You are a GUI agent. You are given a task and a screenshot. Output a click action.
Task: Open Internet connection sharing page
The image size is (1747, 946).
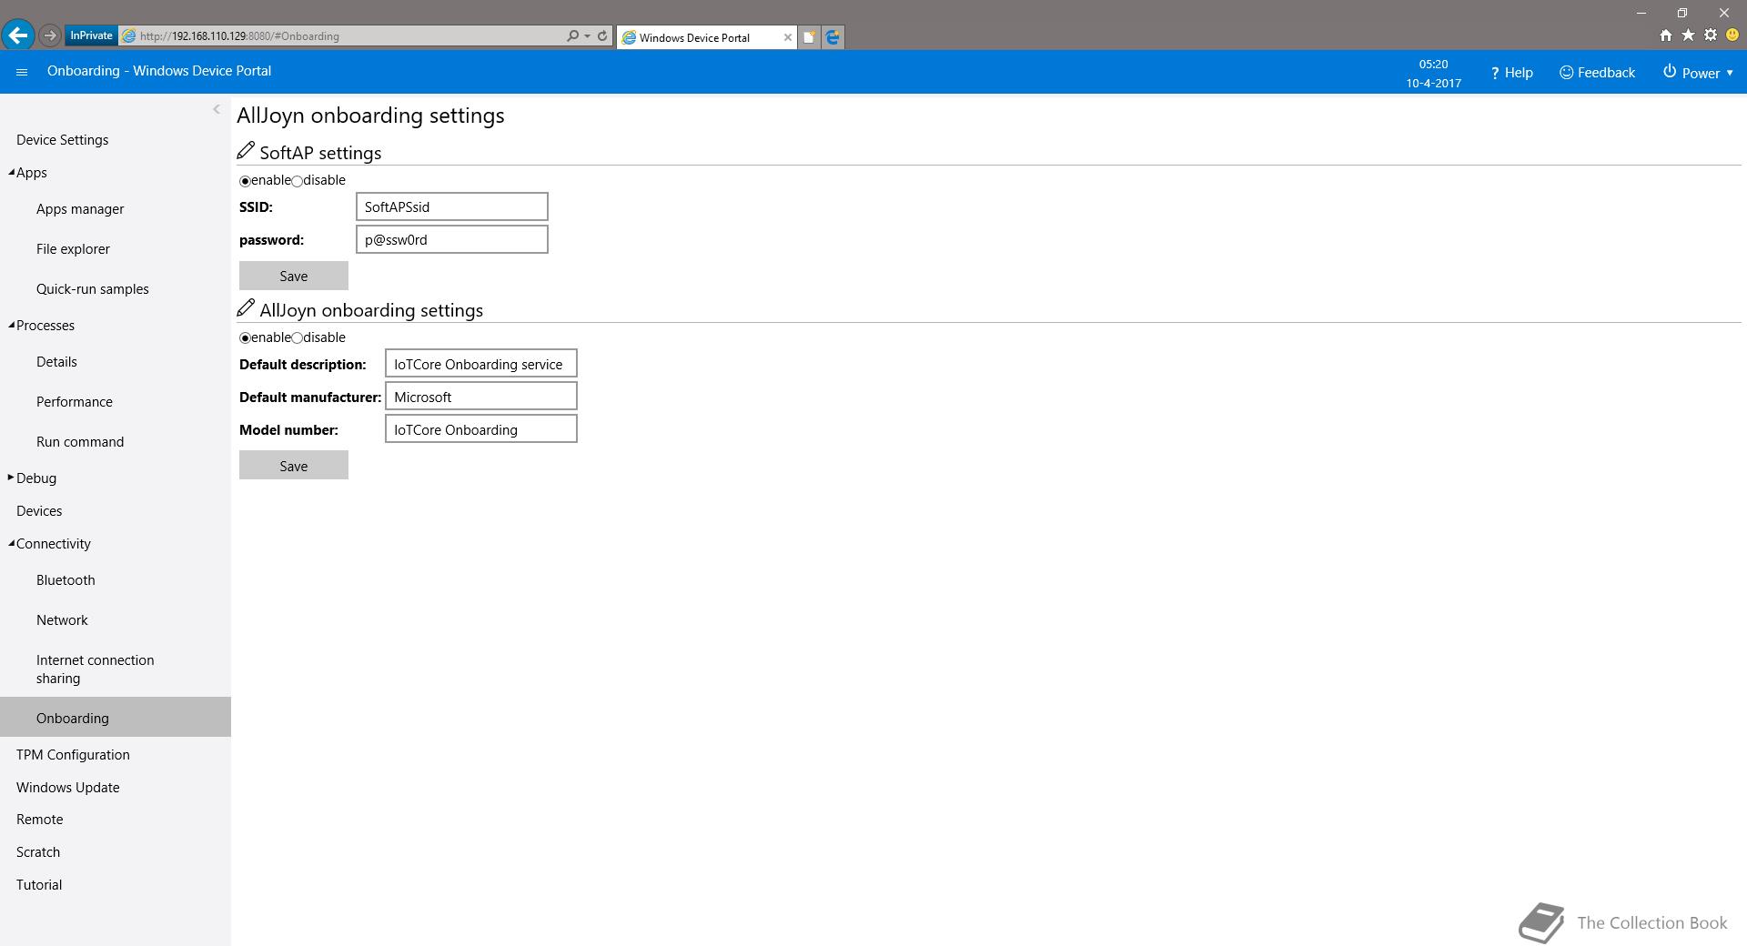coord(96,669)
